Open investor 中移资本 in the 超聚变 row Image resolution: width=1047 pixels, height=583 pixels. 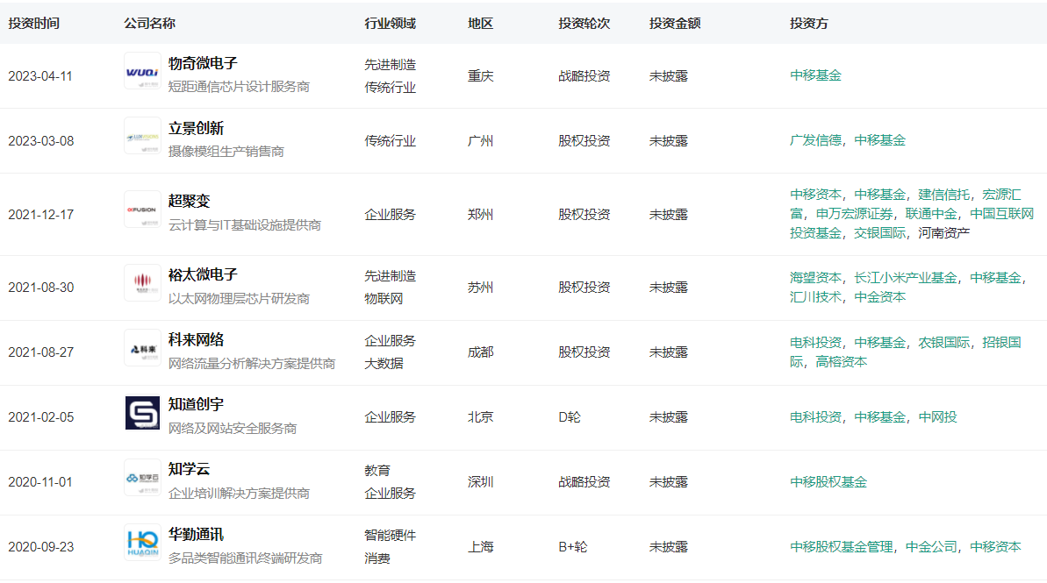[815, 194]
